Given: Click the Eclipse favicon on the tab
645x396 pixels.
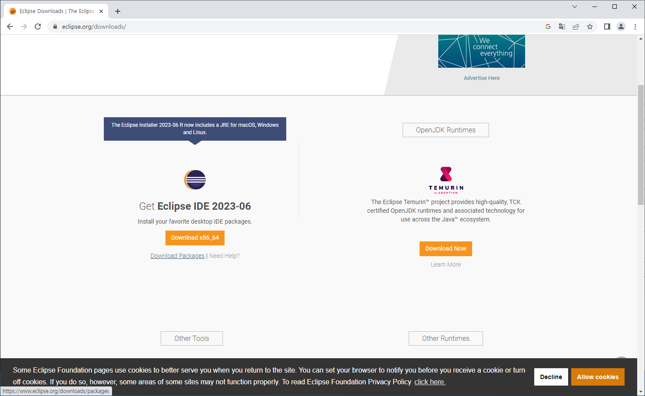Looking at the screenshot, I should pyautogui.click(x=13, y=11).
